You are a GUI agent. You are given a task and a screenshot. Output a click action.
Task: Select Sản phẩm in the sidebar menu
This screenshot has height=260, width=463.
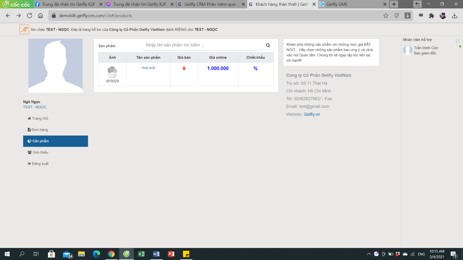41,141
